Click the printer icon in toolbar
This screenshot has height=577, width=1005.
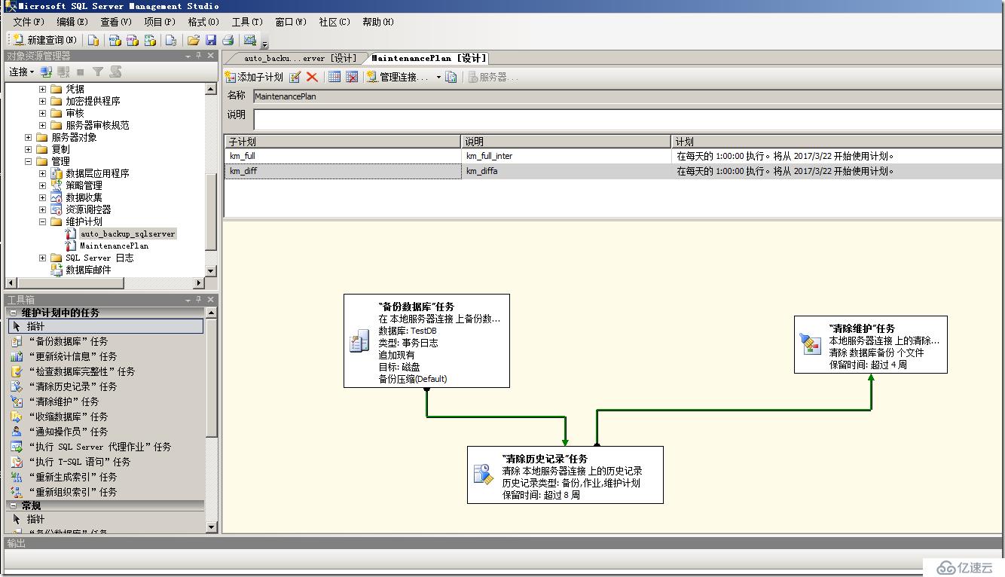pyautogui.click(x=228, y=40)
